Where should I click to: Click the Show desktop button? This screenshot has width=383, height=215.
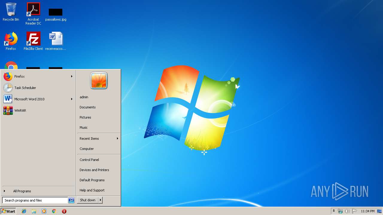click(380, 211)
